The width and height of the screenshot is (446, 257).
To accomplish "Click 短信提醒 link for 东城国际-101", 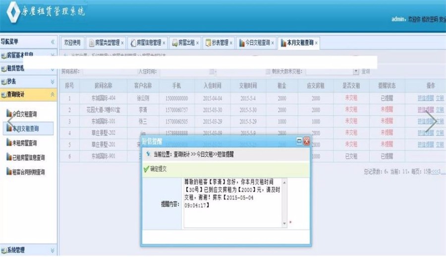I will pyautogui.click(x=426, y=121).
